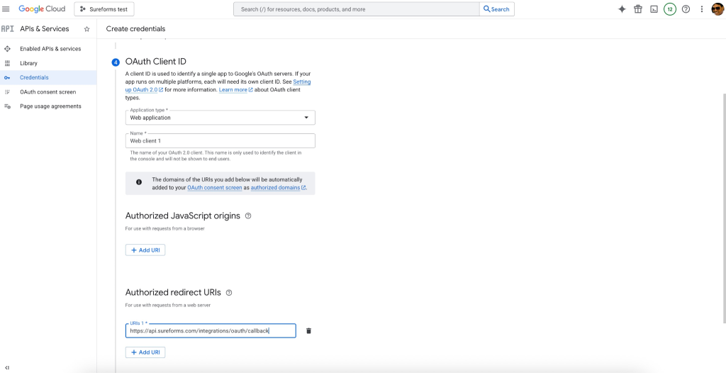Delete the redirect URI with trash icon
The width and height of the screenshot is (726, 373).
click(x=309, y=331)
